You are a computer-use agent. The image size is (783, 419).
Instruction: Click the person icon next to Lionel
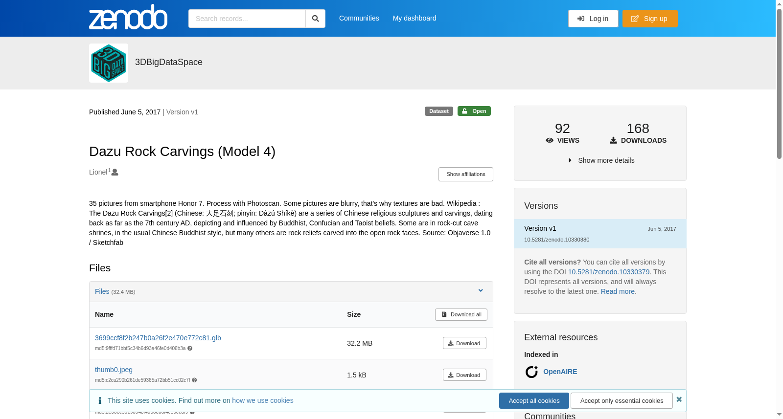[x=115, y=172]
